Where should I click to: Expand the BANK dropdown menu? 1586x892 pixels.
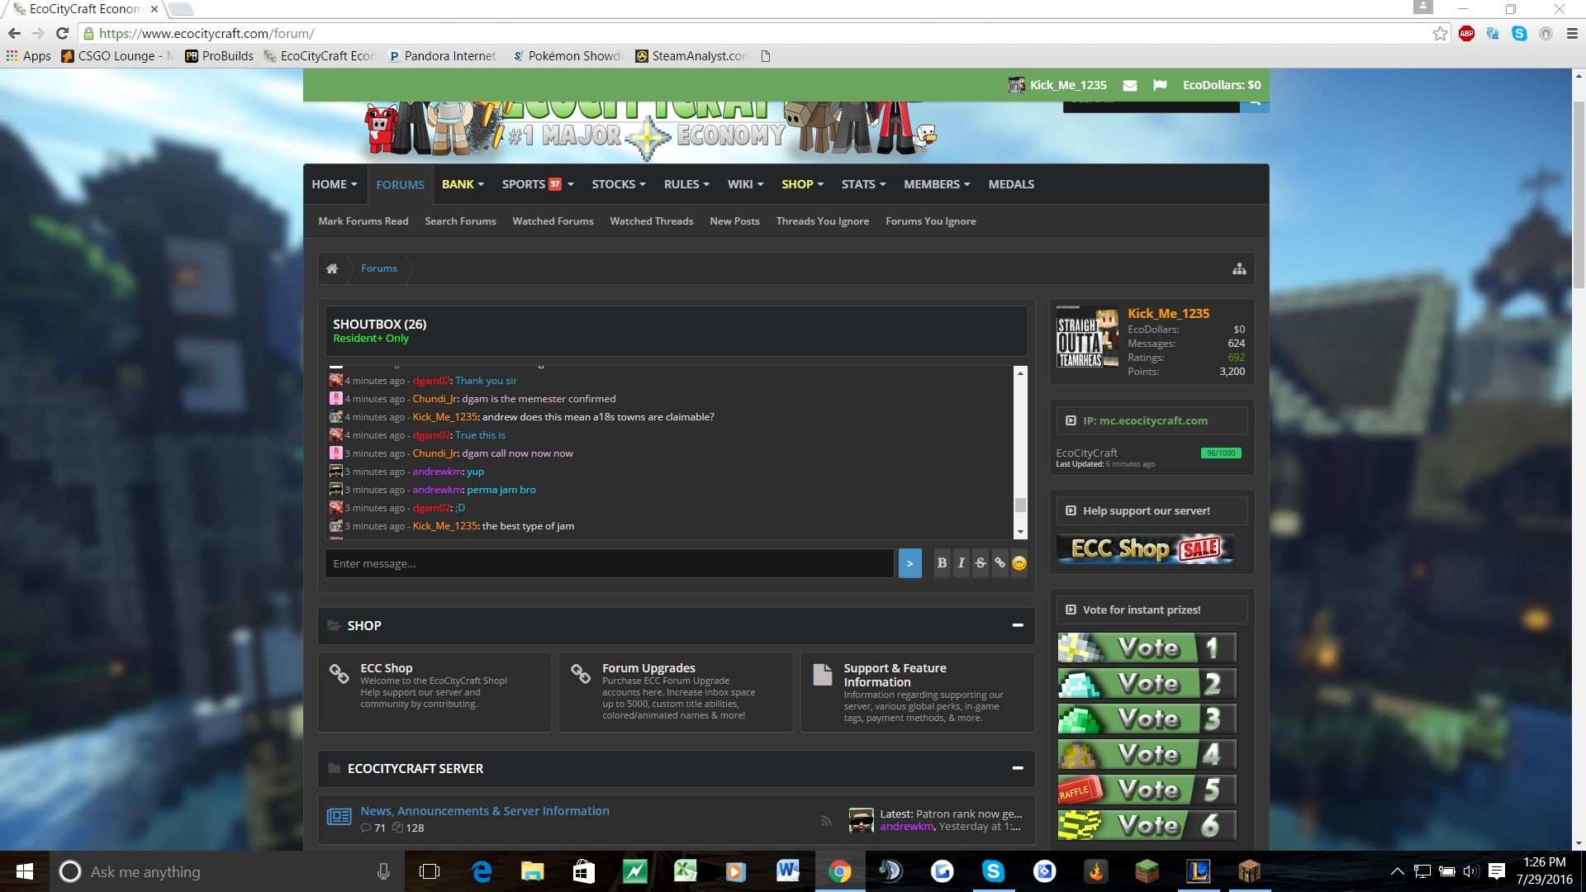tap(463, 184)
